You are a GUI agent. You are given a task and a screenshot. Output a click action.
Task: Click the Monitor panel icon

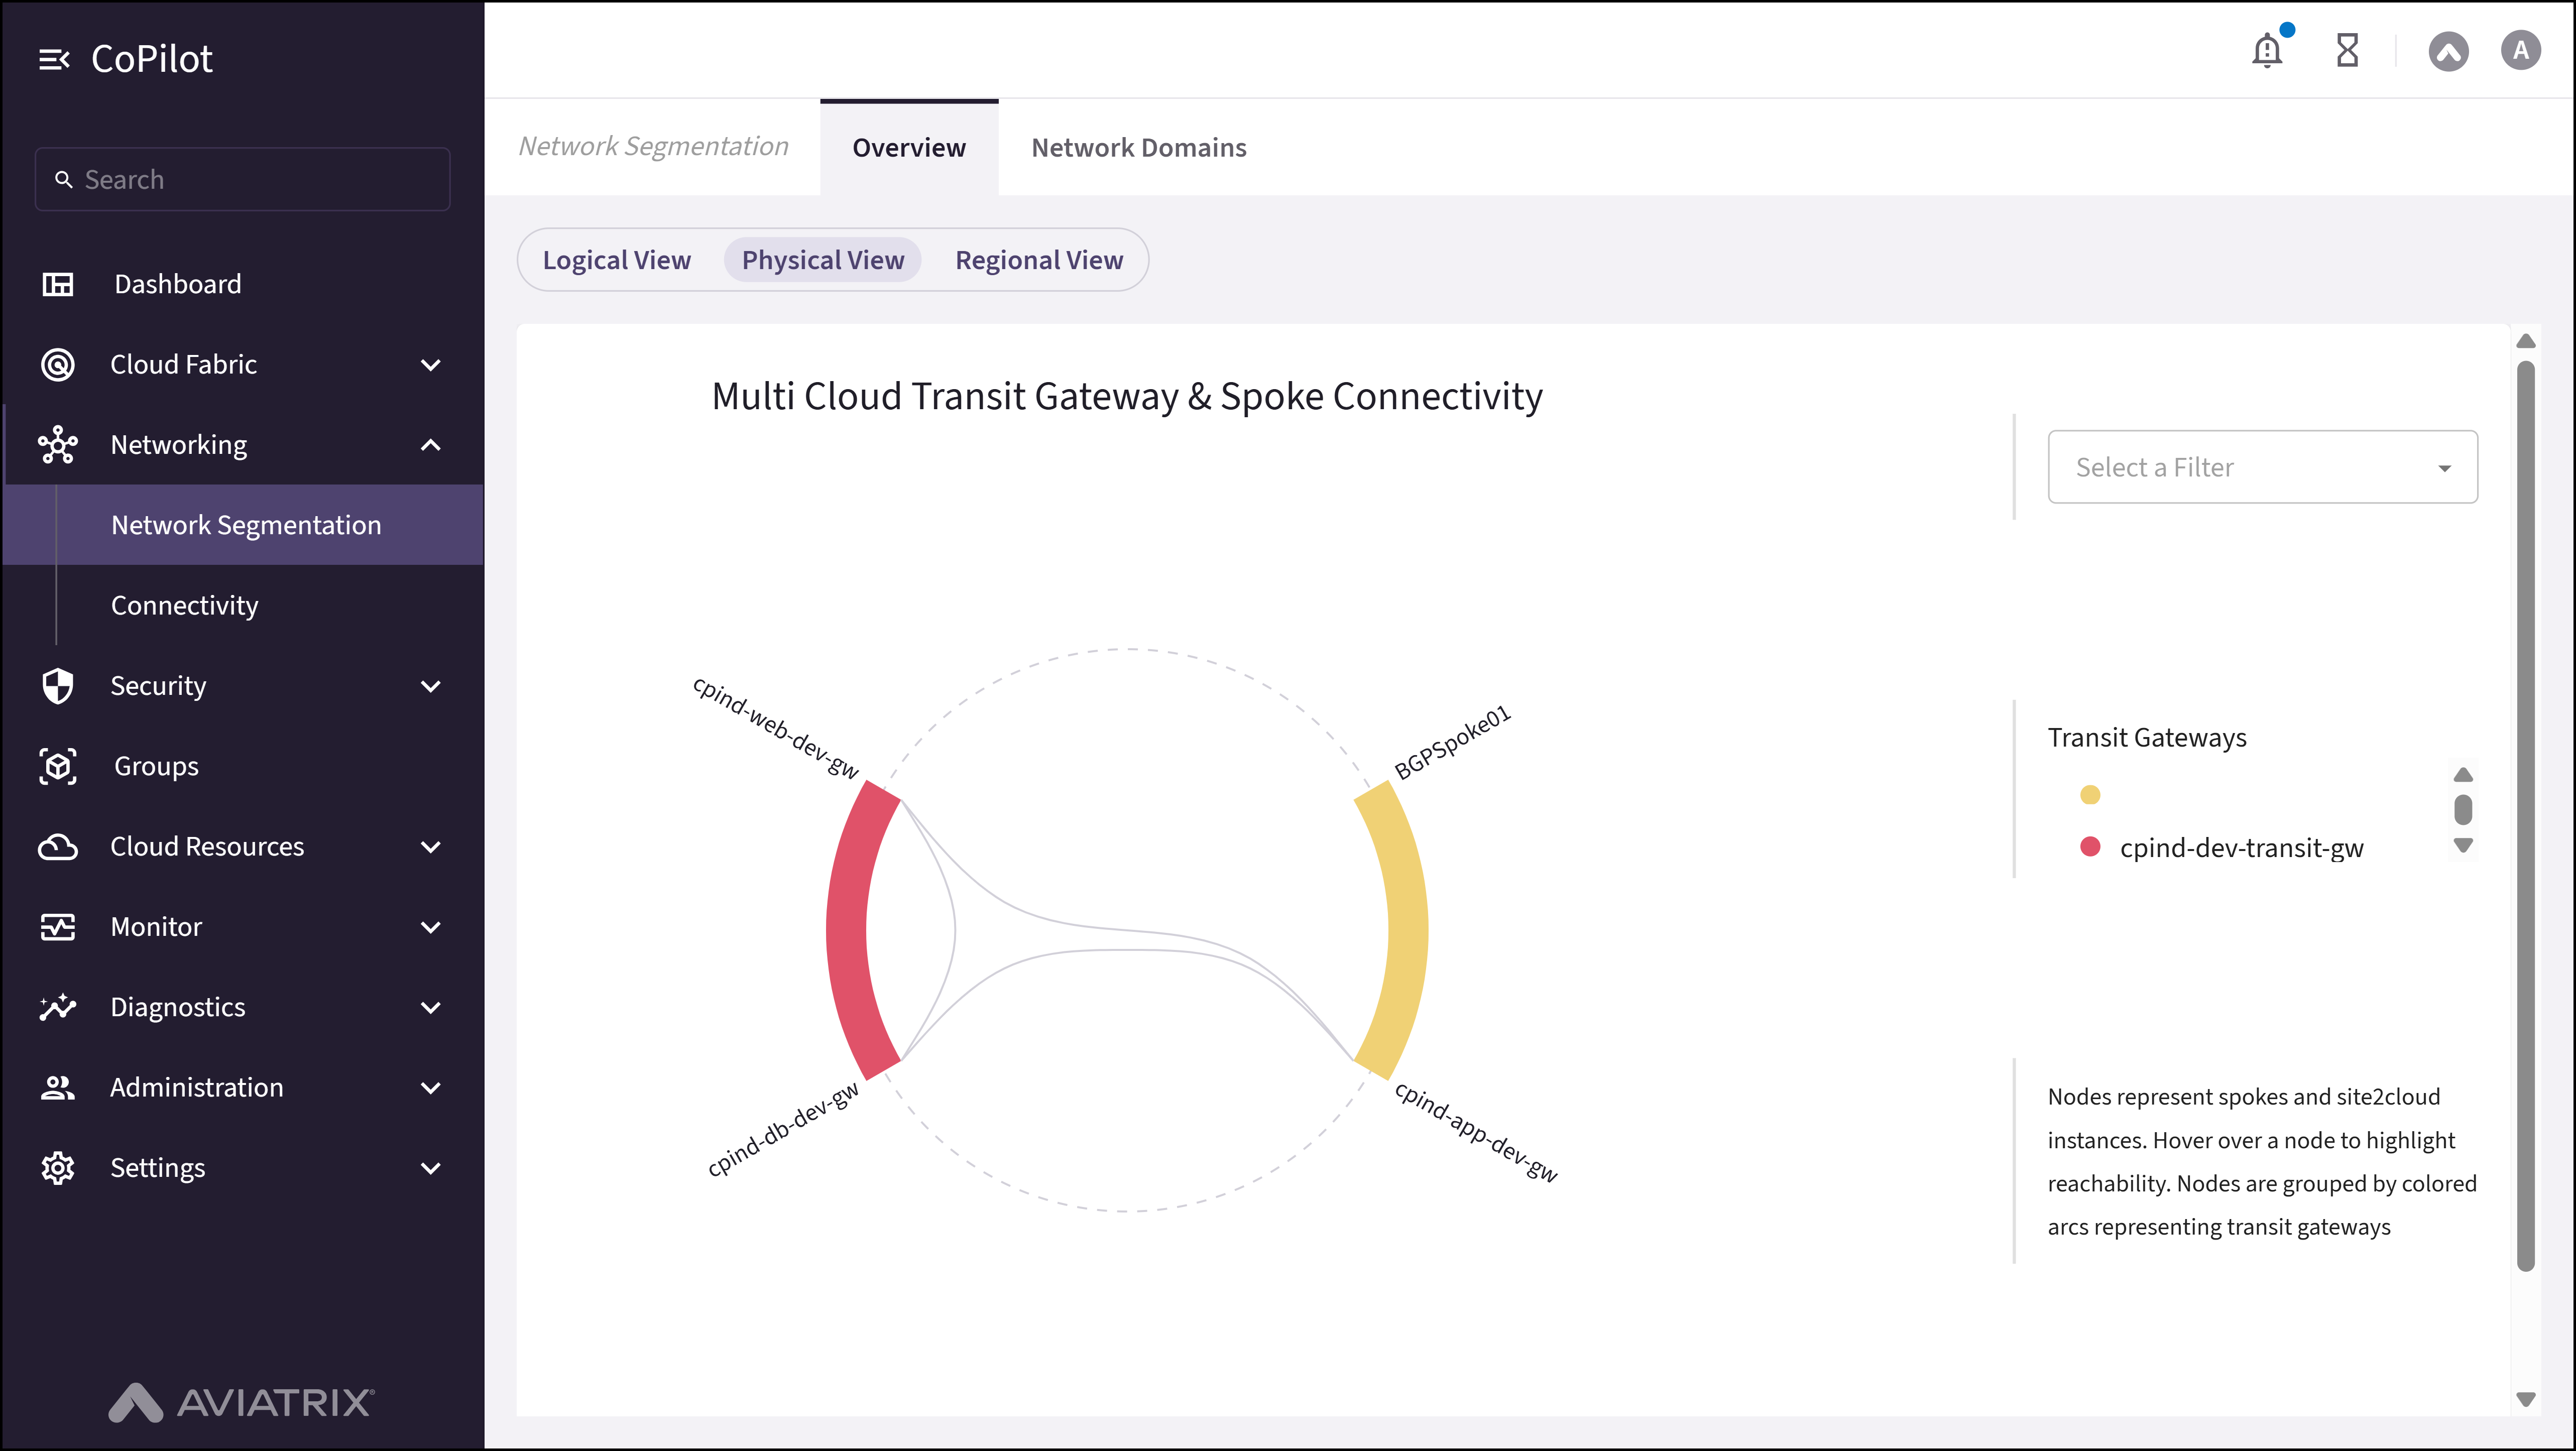click(x=57, y=926)
